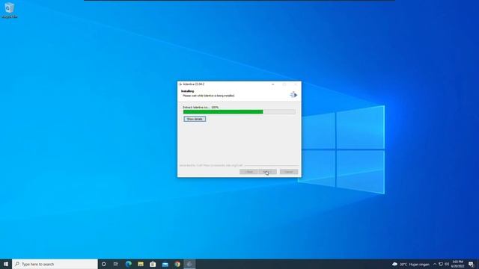Launch Google Chrome from the taskbar
The height and width of the screenshot is (269, 479).
177,264
